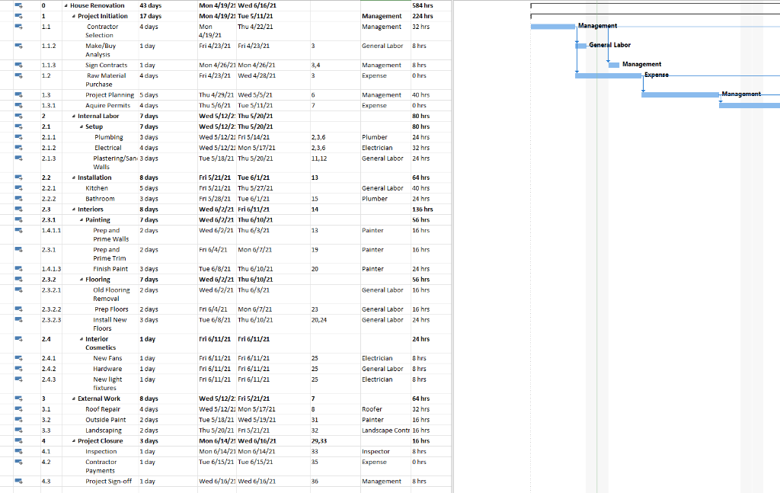Click the task mode icon for Prep and Prime Walls row
Image resolution: width=780 pixels, height=493 pixels.
[x=18, y=230]
